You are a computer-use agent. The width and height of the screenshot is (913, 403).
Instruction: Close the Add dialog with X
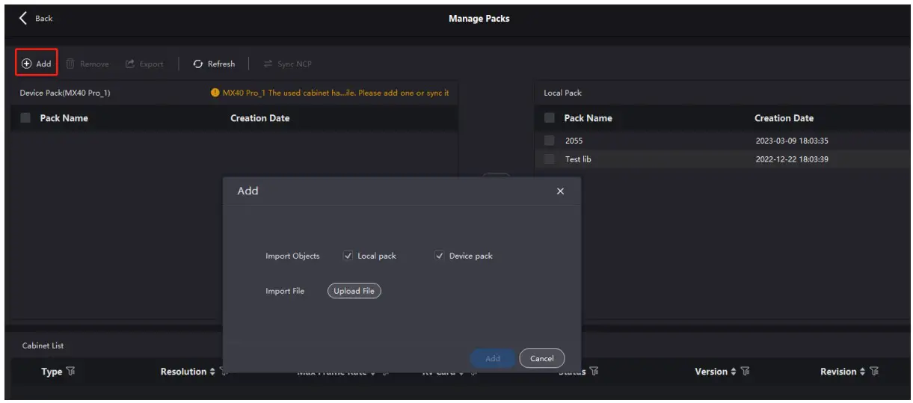click(560, 191)
